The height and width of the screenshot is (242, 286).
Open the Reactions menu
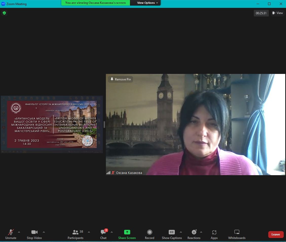[194, 234]
